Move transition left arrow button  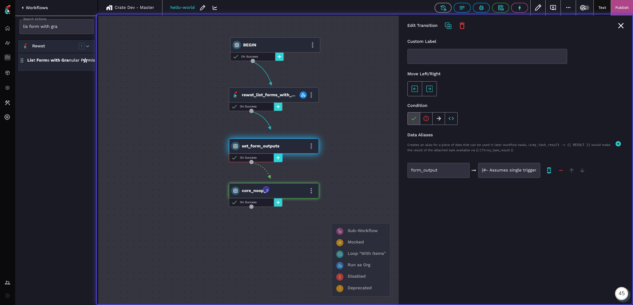pos(415,89)
